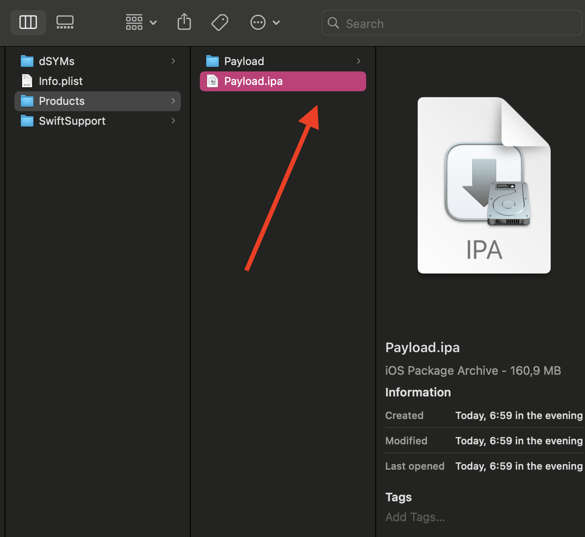Click the Created date value

[x=519, y=415]
